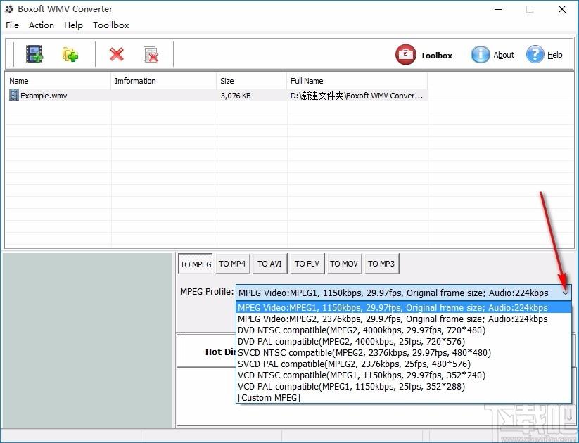Switch to the TO MOV tab
Viewport: 579px width, 443px height.
click(344, 264)
